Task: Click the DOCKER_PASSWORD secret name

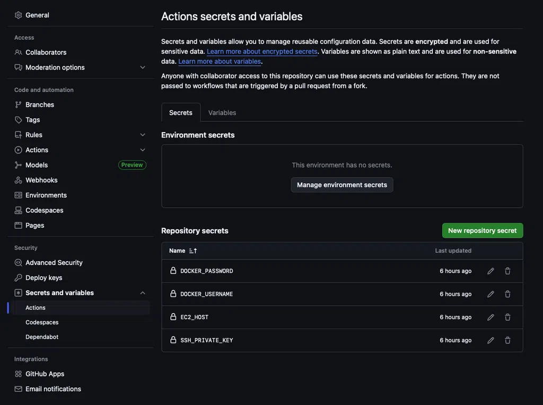Action: (206, 271)
